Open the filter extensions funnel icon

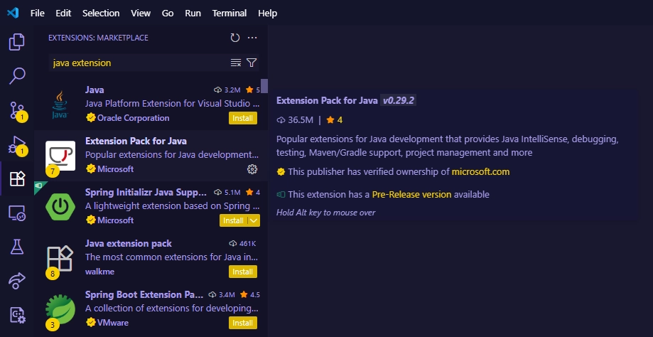252,63
